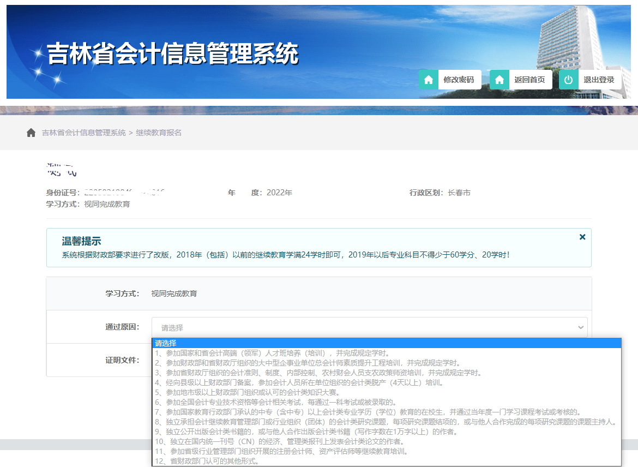Click the 修改密码 button

pyautogui.click(x=459, y=80)
